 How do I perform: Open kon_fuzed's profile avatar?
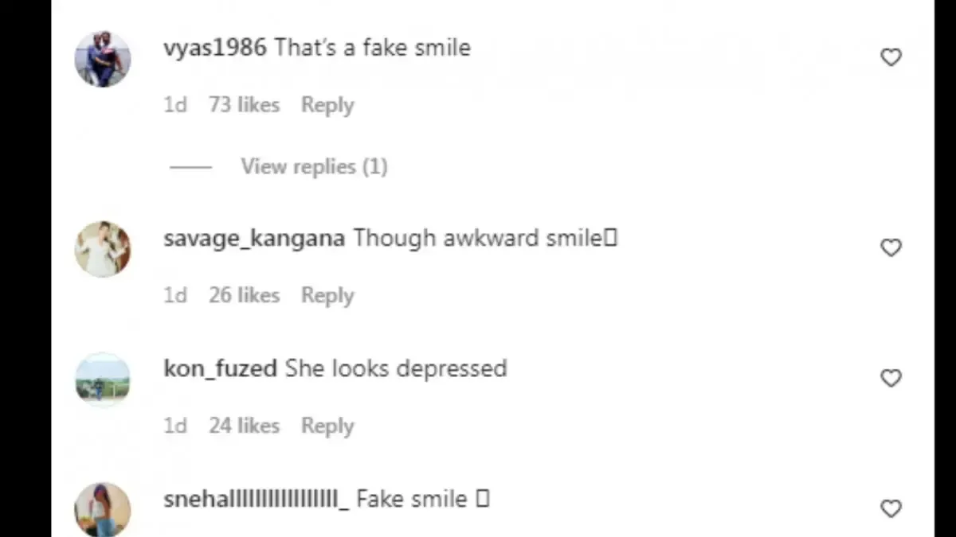point(103,379)
